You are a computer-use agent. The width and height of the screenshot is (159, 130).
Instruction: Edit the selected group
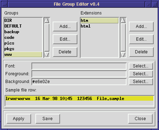point(65,39)
